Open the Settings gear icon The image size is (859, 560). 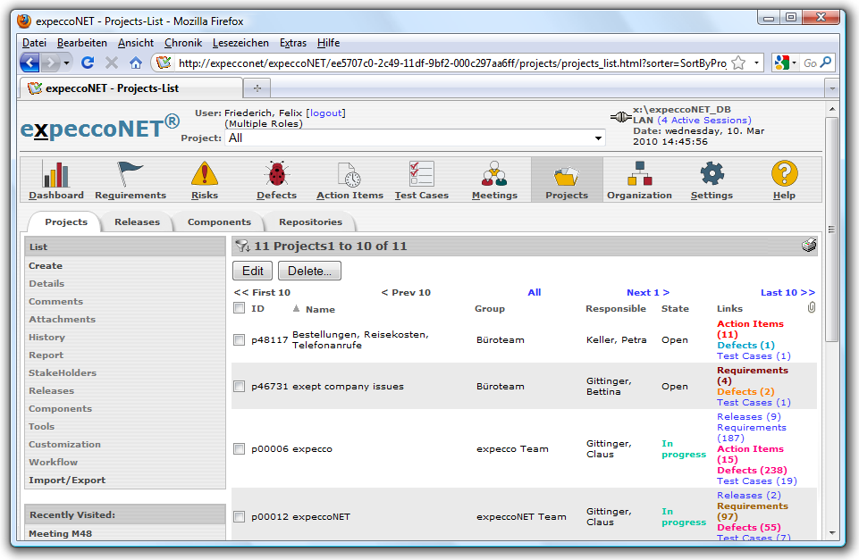[712, 173]
